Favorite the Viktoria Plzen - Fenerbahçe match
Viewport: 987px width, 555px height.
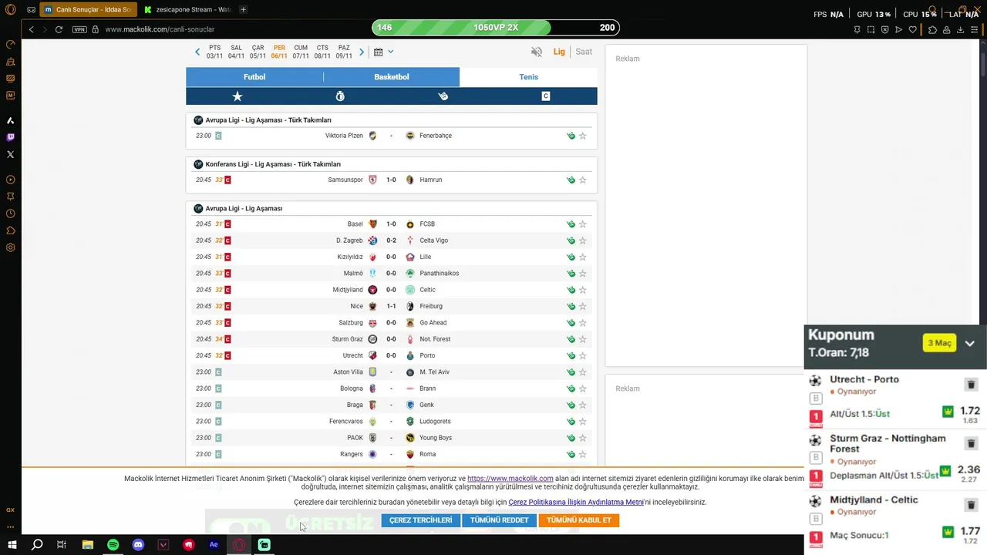click(x=583, y=136)
